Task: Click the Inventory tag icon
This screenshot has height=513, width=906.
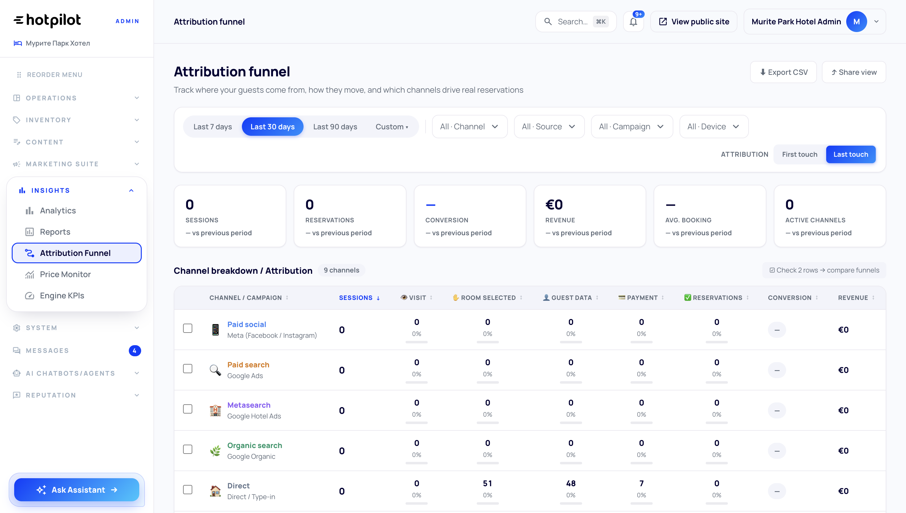Action: tap(17, 120)
